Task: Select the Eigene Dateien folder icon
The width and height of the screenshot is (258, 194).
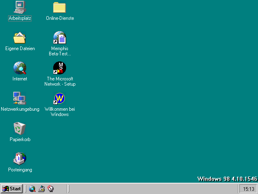Action: tap(20, 38)
